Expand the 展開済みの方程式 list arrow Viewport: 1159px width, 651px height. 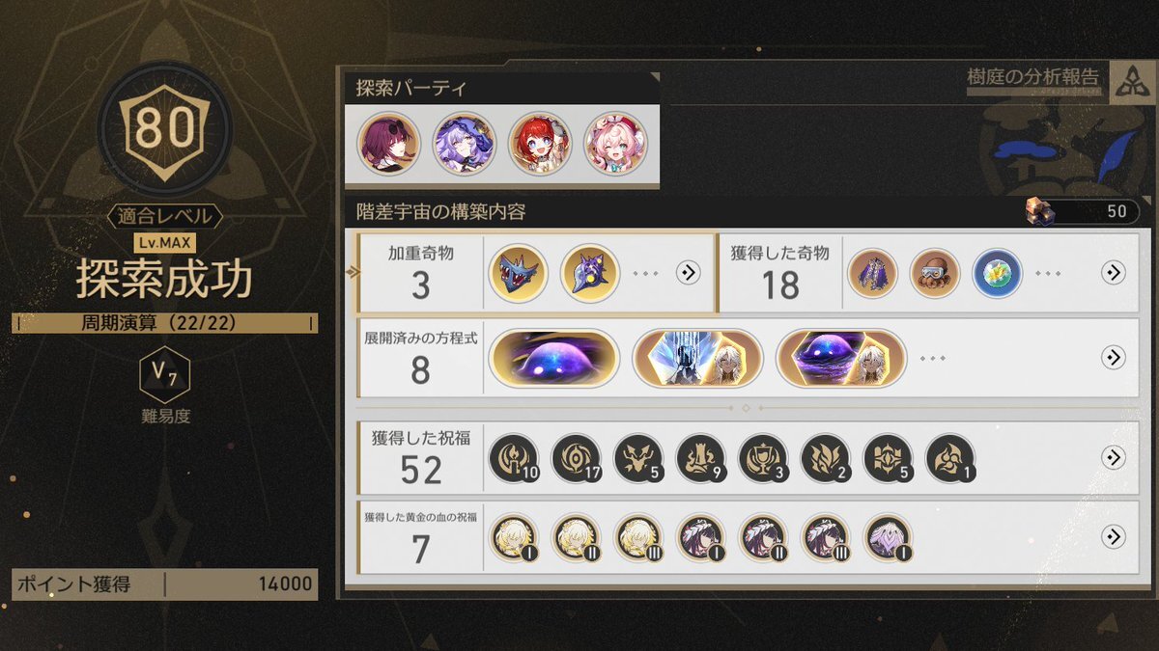pyautogui.click(x=1113, y=358)
